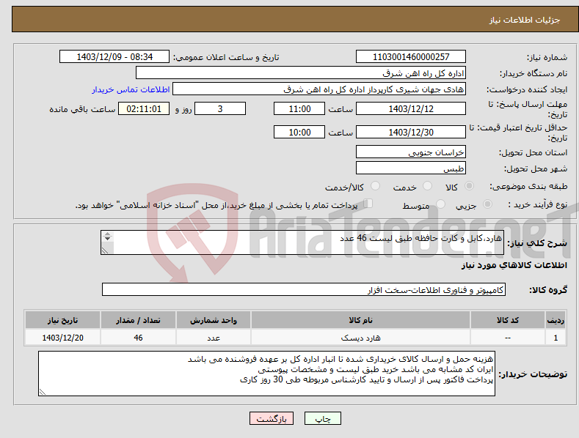Screen dimensions: 579x438
Task: Click the remaining days field showing 3
Action: (x=220, y=108)
